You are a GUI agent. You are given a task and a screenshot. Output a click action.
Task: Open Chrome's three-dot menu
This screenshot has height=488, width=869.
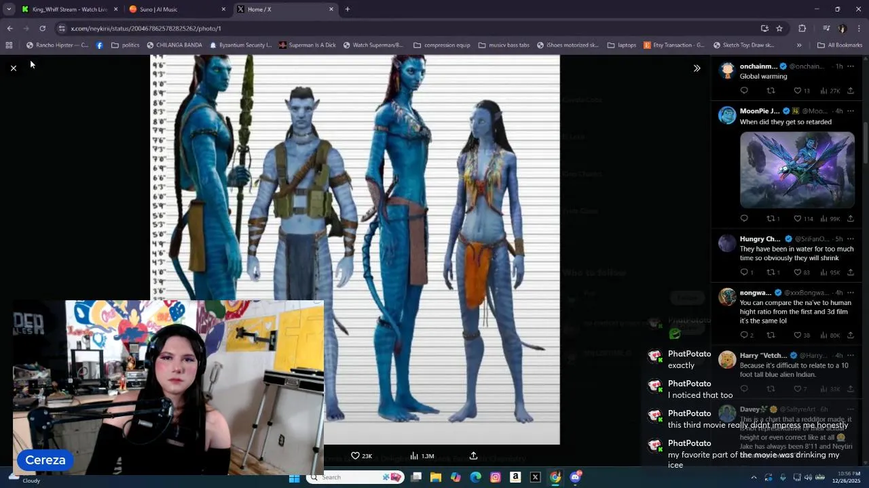coord(859,28)
